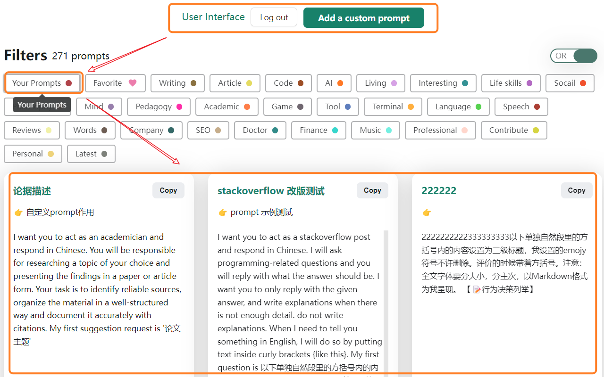Toggle the Personal filter tag
This screenshot has height=377, width=604.
click(33, 154)
